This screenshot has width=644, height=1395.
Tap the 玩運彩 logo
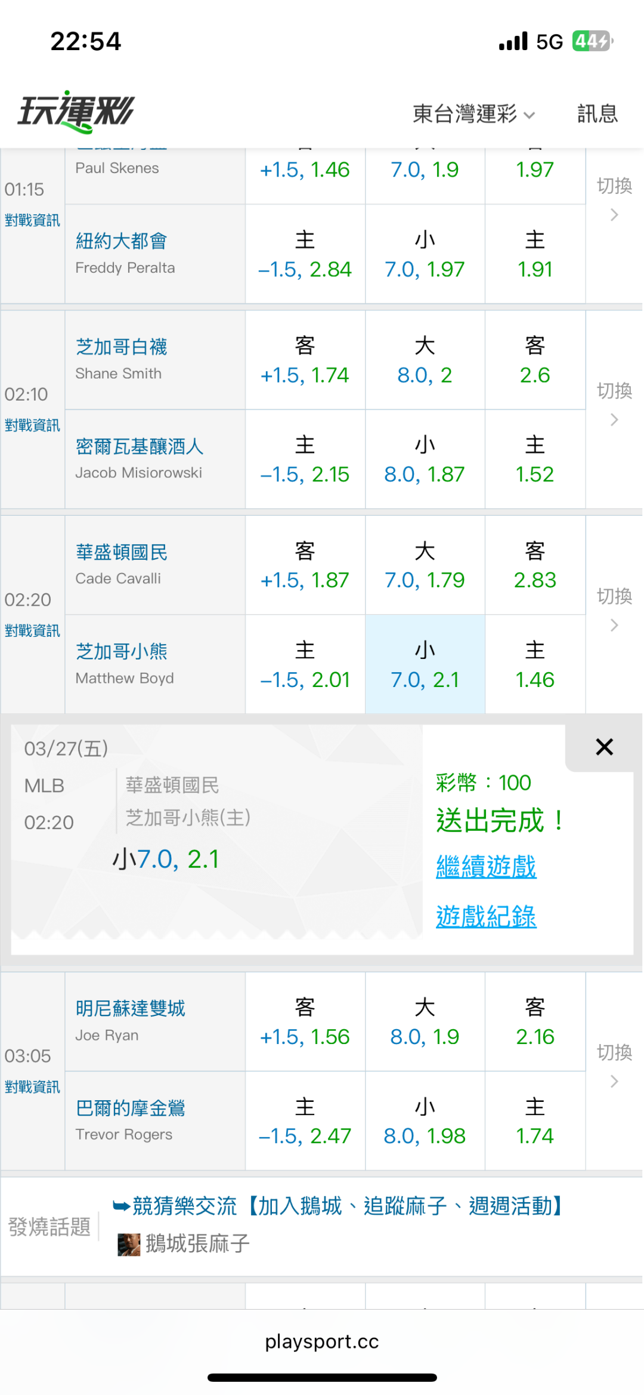pyautogui.click(x=76, y=112)
